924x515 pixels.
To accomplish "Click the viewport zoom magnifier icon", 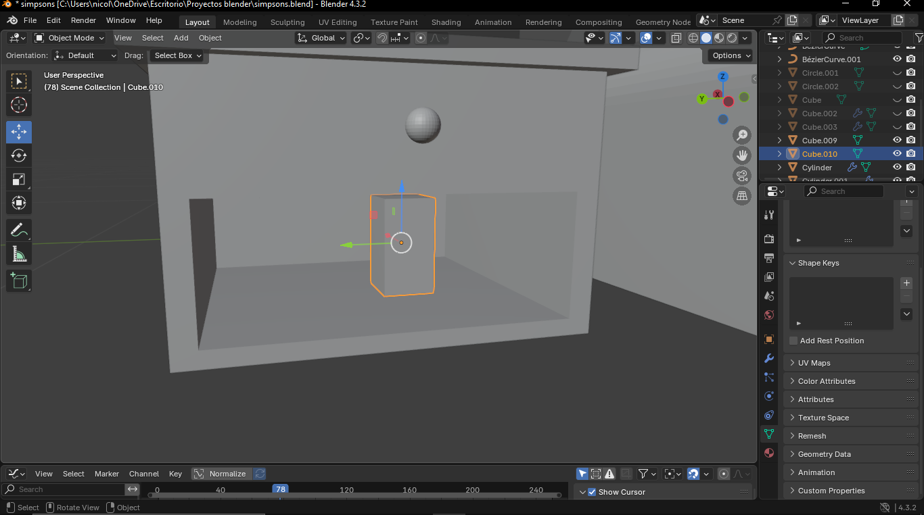I will 742,135.
